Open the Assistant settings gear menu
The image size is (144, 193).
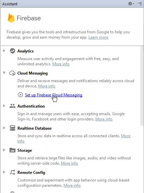[131, 4]
